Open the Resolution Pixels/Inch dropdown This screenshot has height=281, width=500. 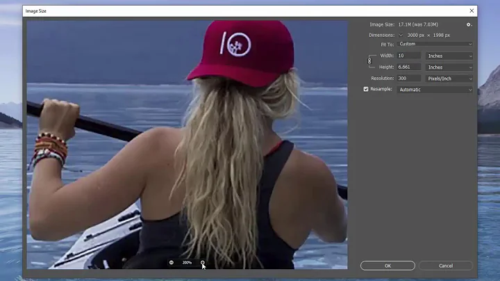(x=449, y=79)
